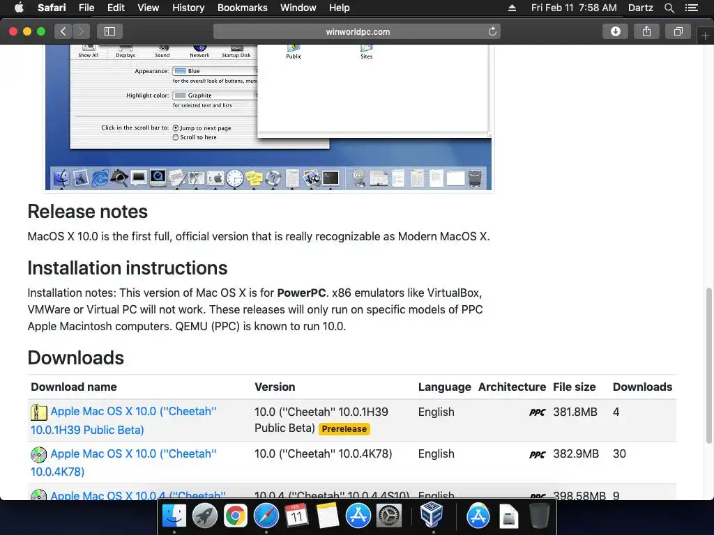Click the Installation instructions heading
714x535 pixels.
pyautogui.click(x=128, y=267)
